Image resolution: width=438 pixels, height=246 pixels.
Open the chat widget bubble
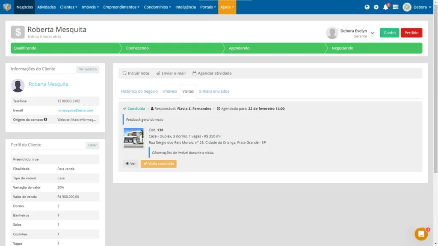[421, 234]
